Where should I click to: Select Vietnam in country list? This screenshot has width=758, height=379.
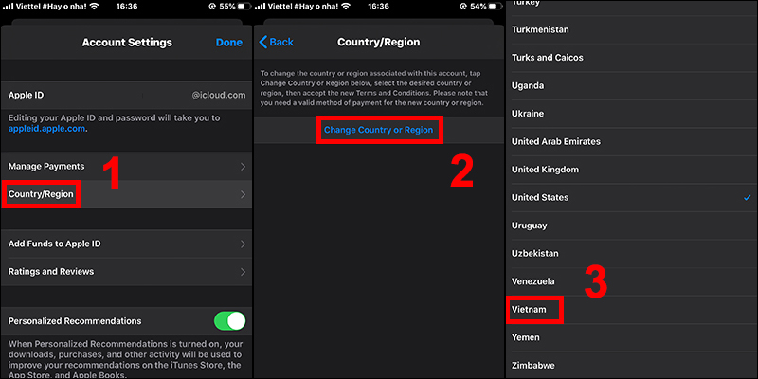[631, 310]
